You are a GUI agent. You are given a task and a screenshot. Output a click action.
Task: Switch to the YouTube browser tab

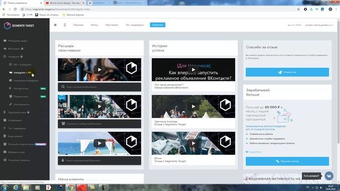65,3
